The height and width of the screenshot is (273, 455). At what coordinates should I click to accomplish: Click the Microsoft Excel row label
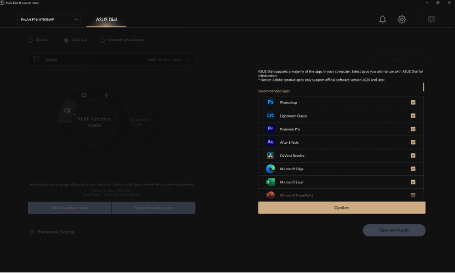tap(292, 182)
